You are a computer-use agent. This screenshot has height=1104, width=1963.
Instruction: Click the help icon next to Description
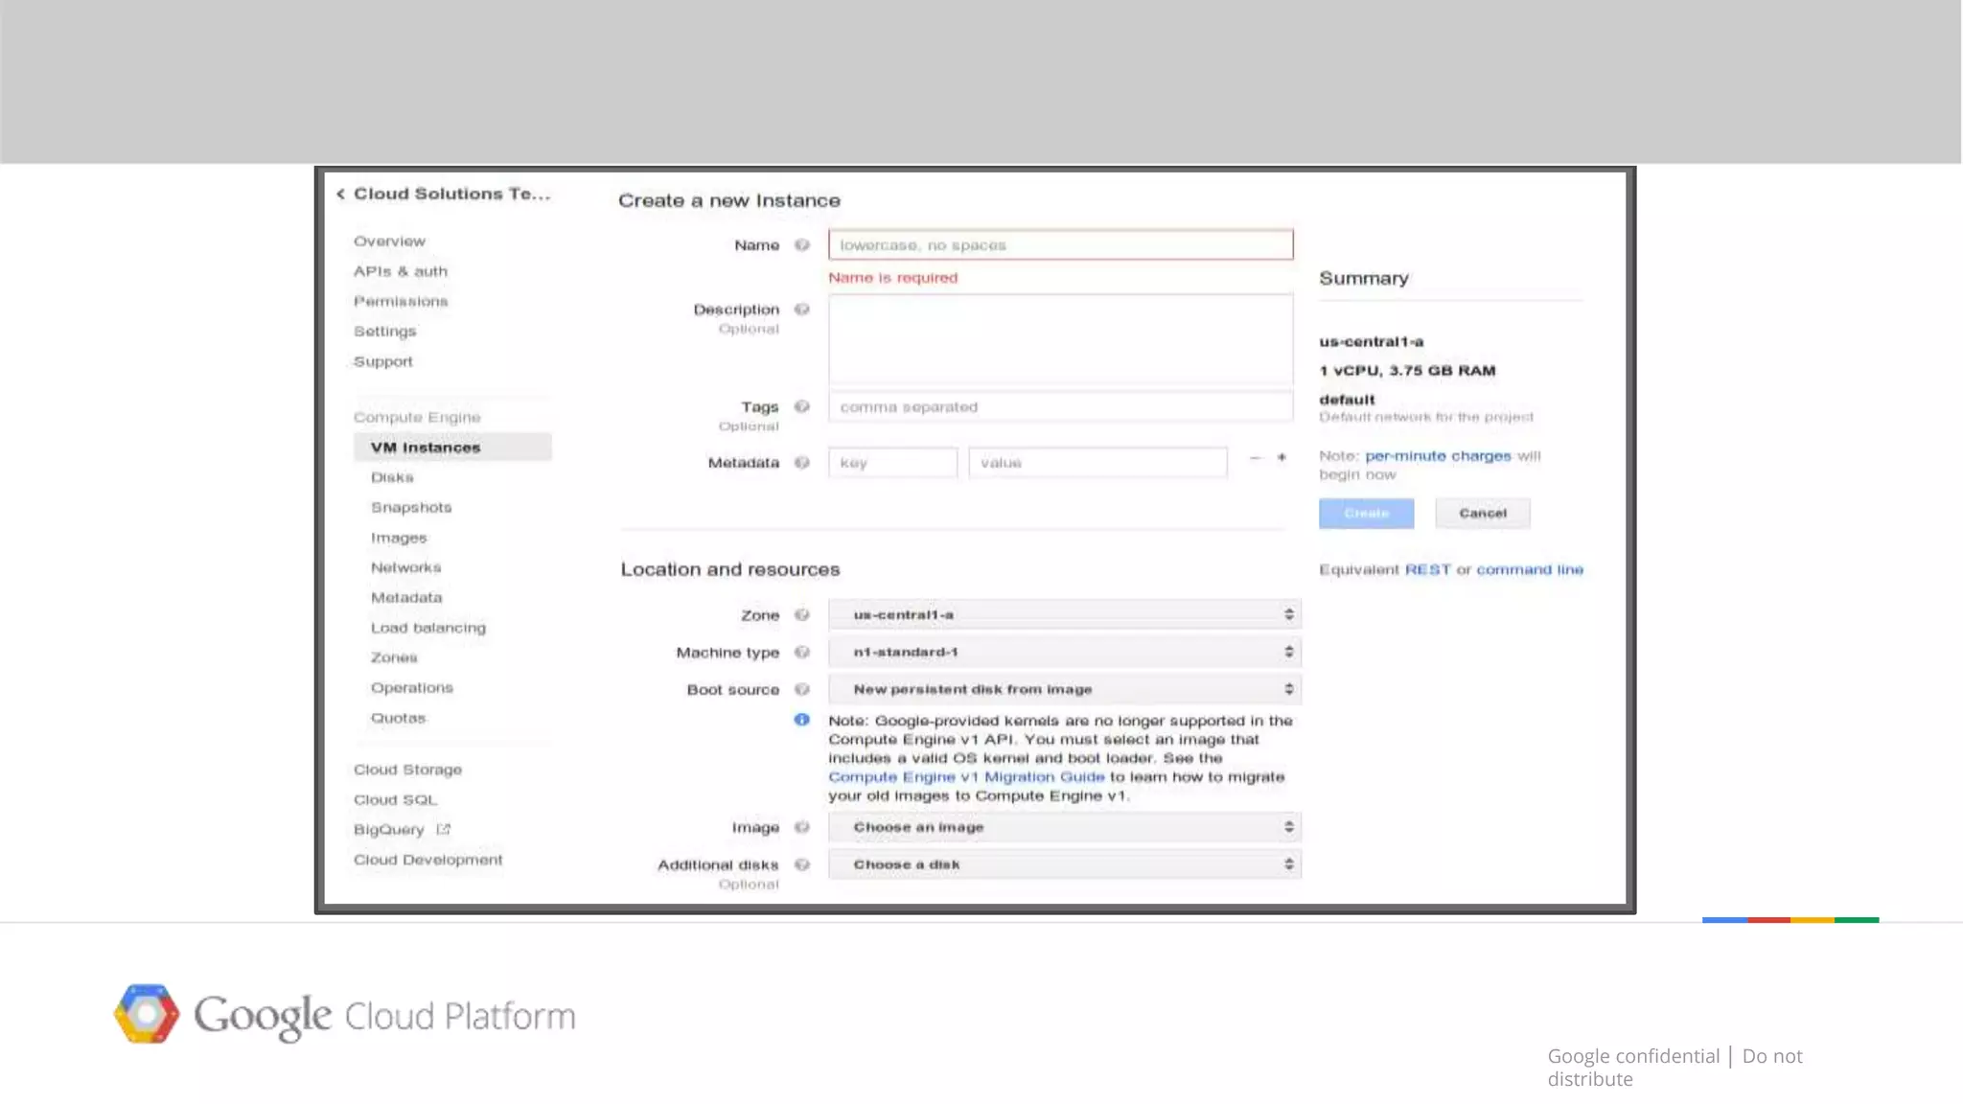pos(802,310)
